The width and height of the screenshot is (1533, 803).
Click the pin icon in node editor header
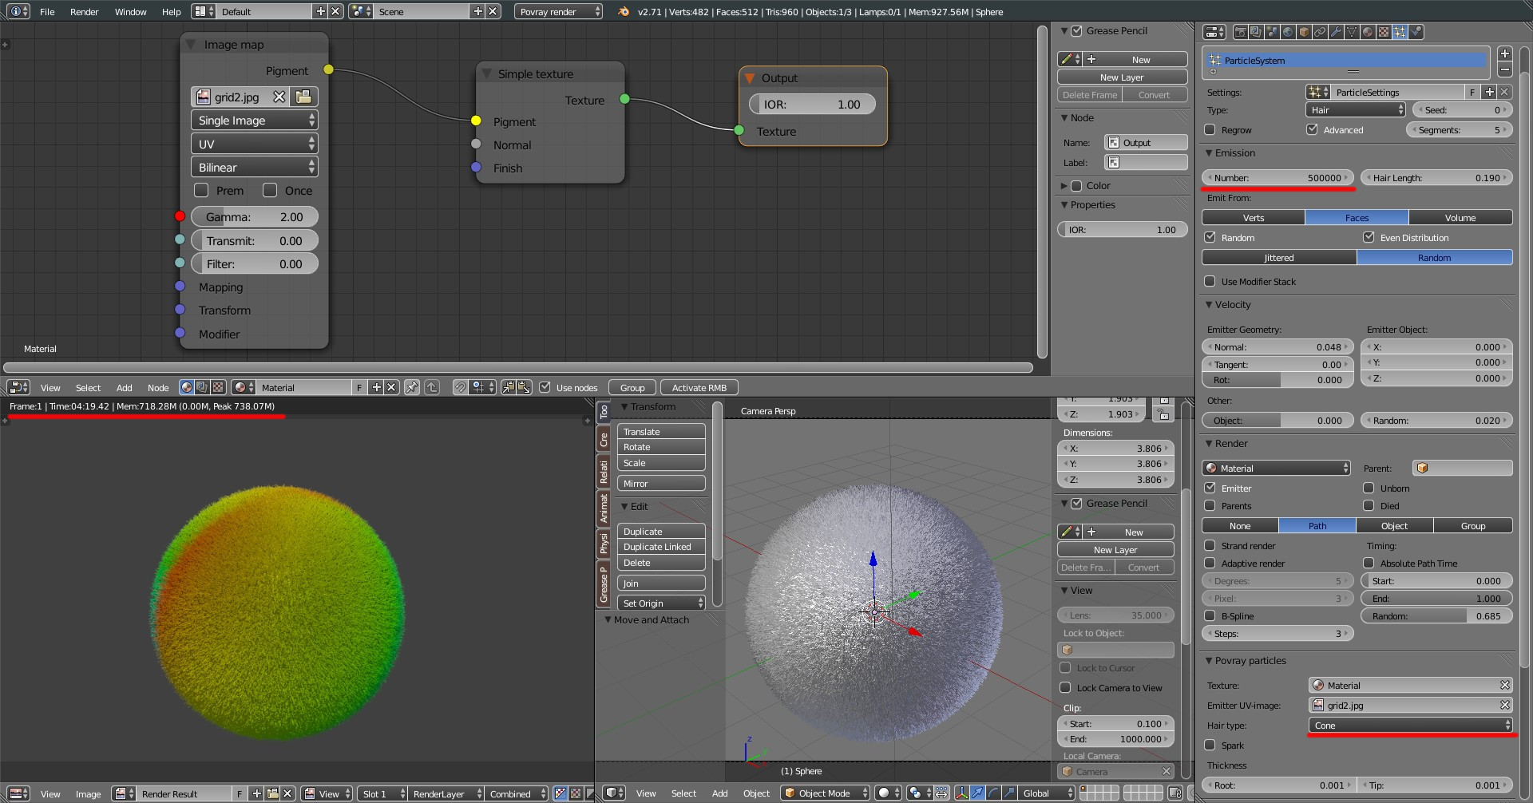tap(412, 388)
